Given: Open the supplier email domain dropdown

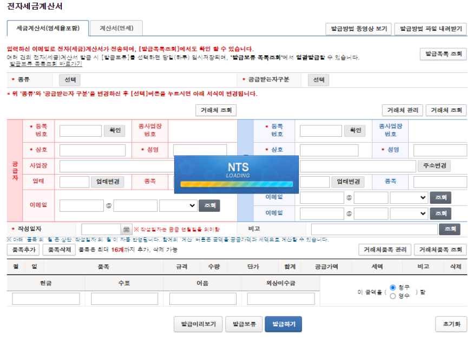Looking at the screenshot, I should 179,205.
